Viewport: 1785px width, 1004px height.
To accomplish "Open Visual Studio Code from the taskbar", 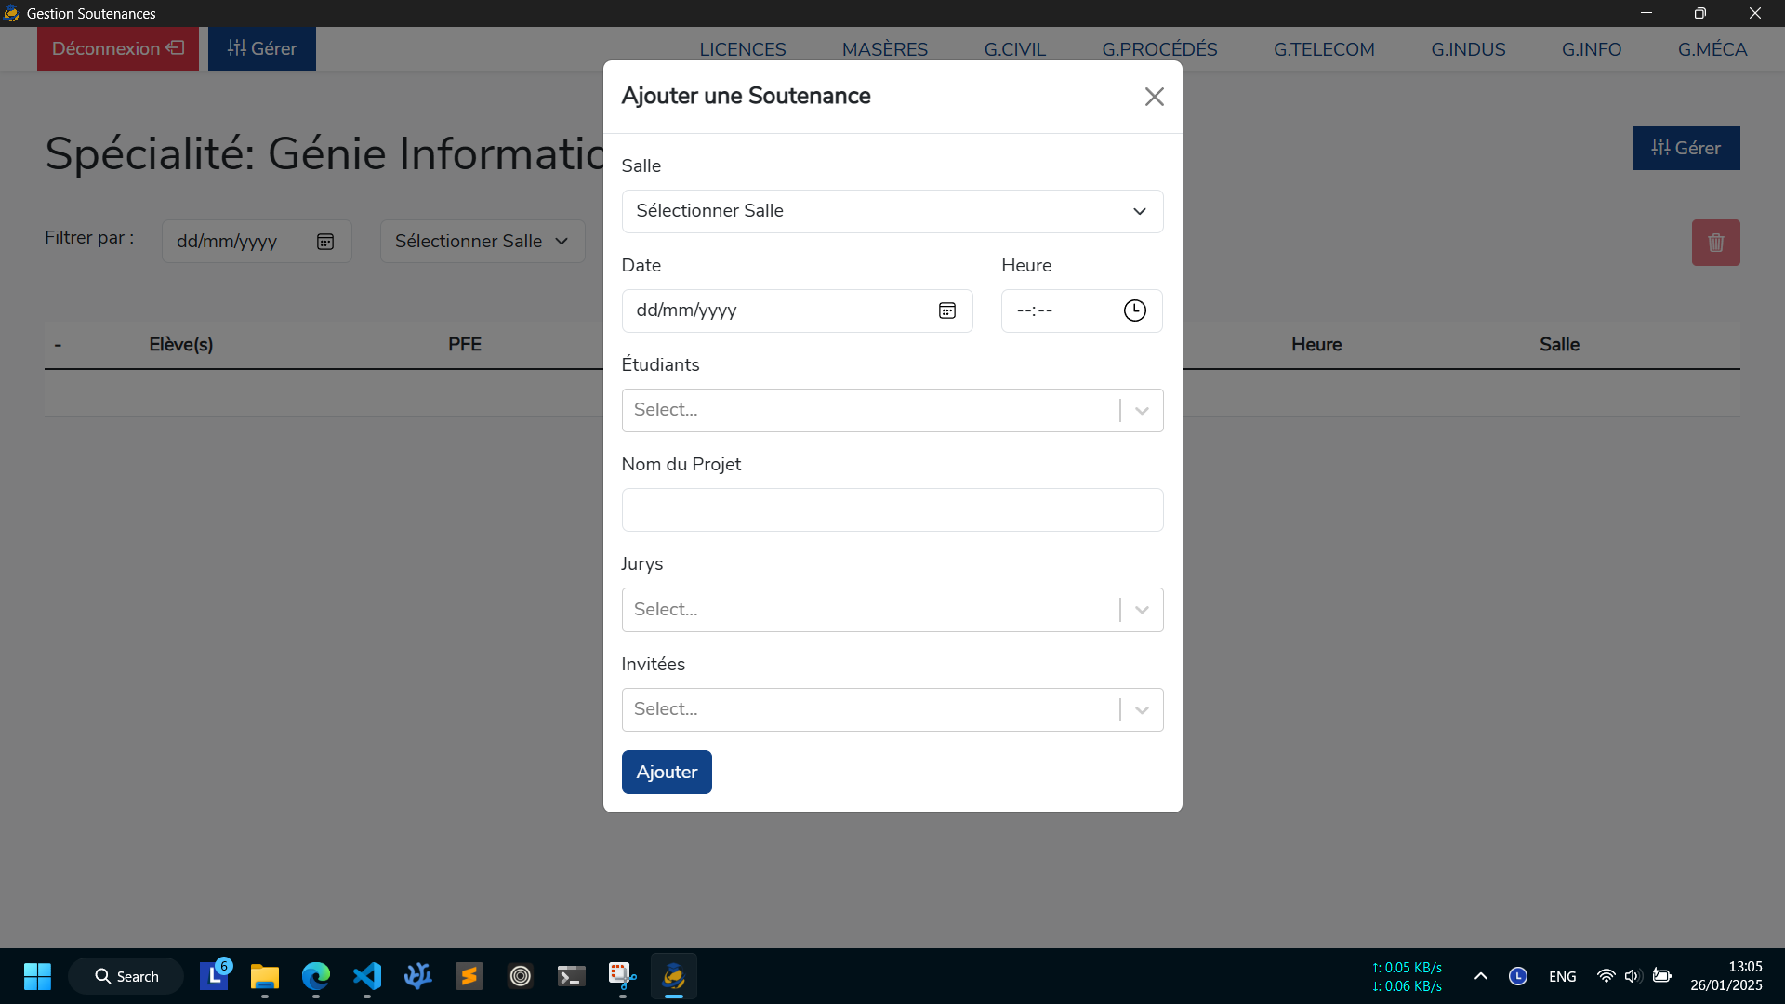I will 367,976.
